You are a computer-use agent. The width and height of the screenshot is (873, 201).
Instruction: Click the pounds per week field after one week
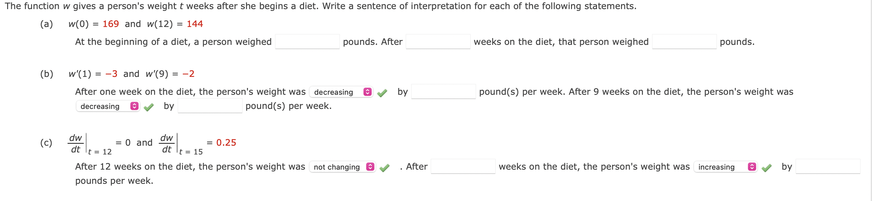point(443,92)
